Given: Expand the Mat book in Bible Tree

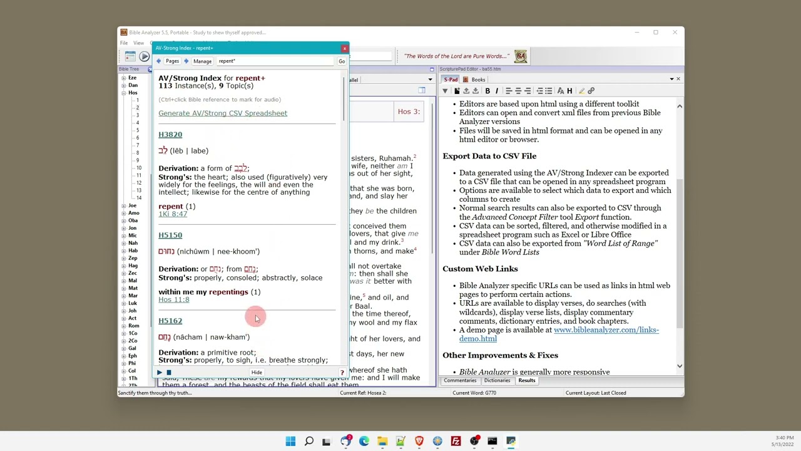Looking at the screenshot, I should 124,288.
